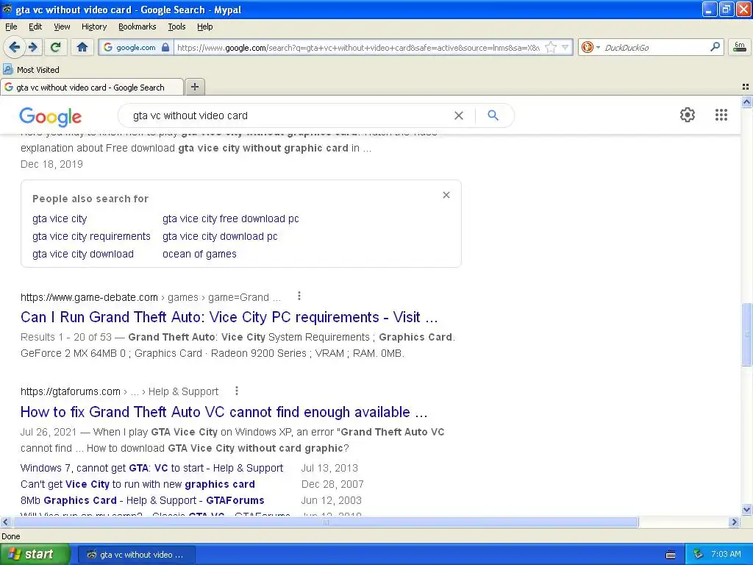Select the Mypal taskbar window button
This screenshot has width=753, height=565.
click(x=136, y=555)
